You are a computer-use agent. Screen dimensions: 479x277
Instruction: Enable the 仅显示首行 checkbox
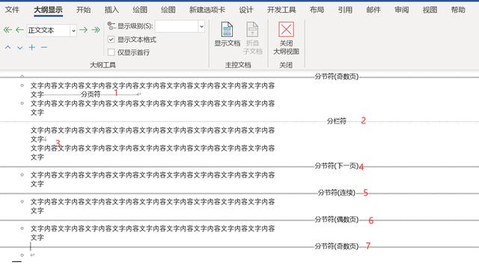pyautogui.click(x=112, y=52)
